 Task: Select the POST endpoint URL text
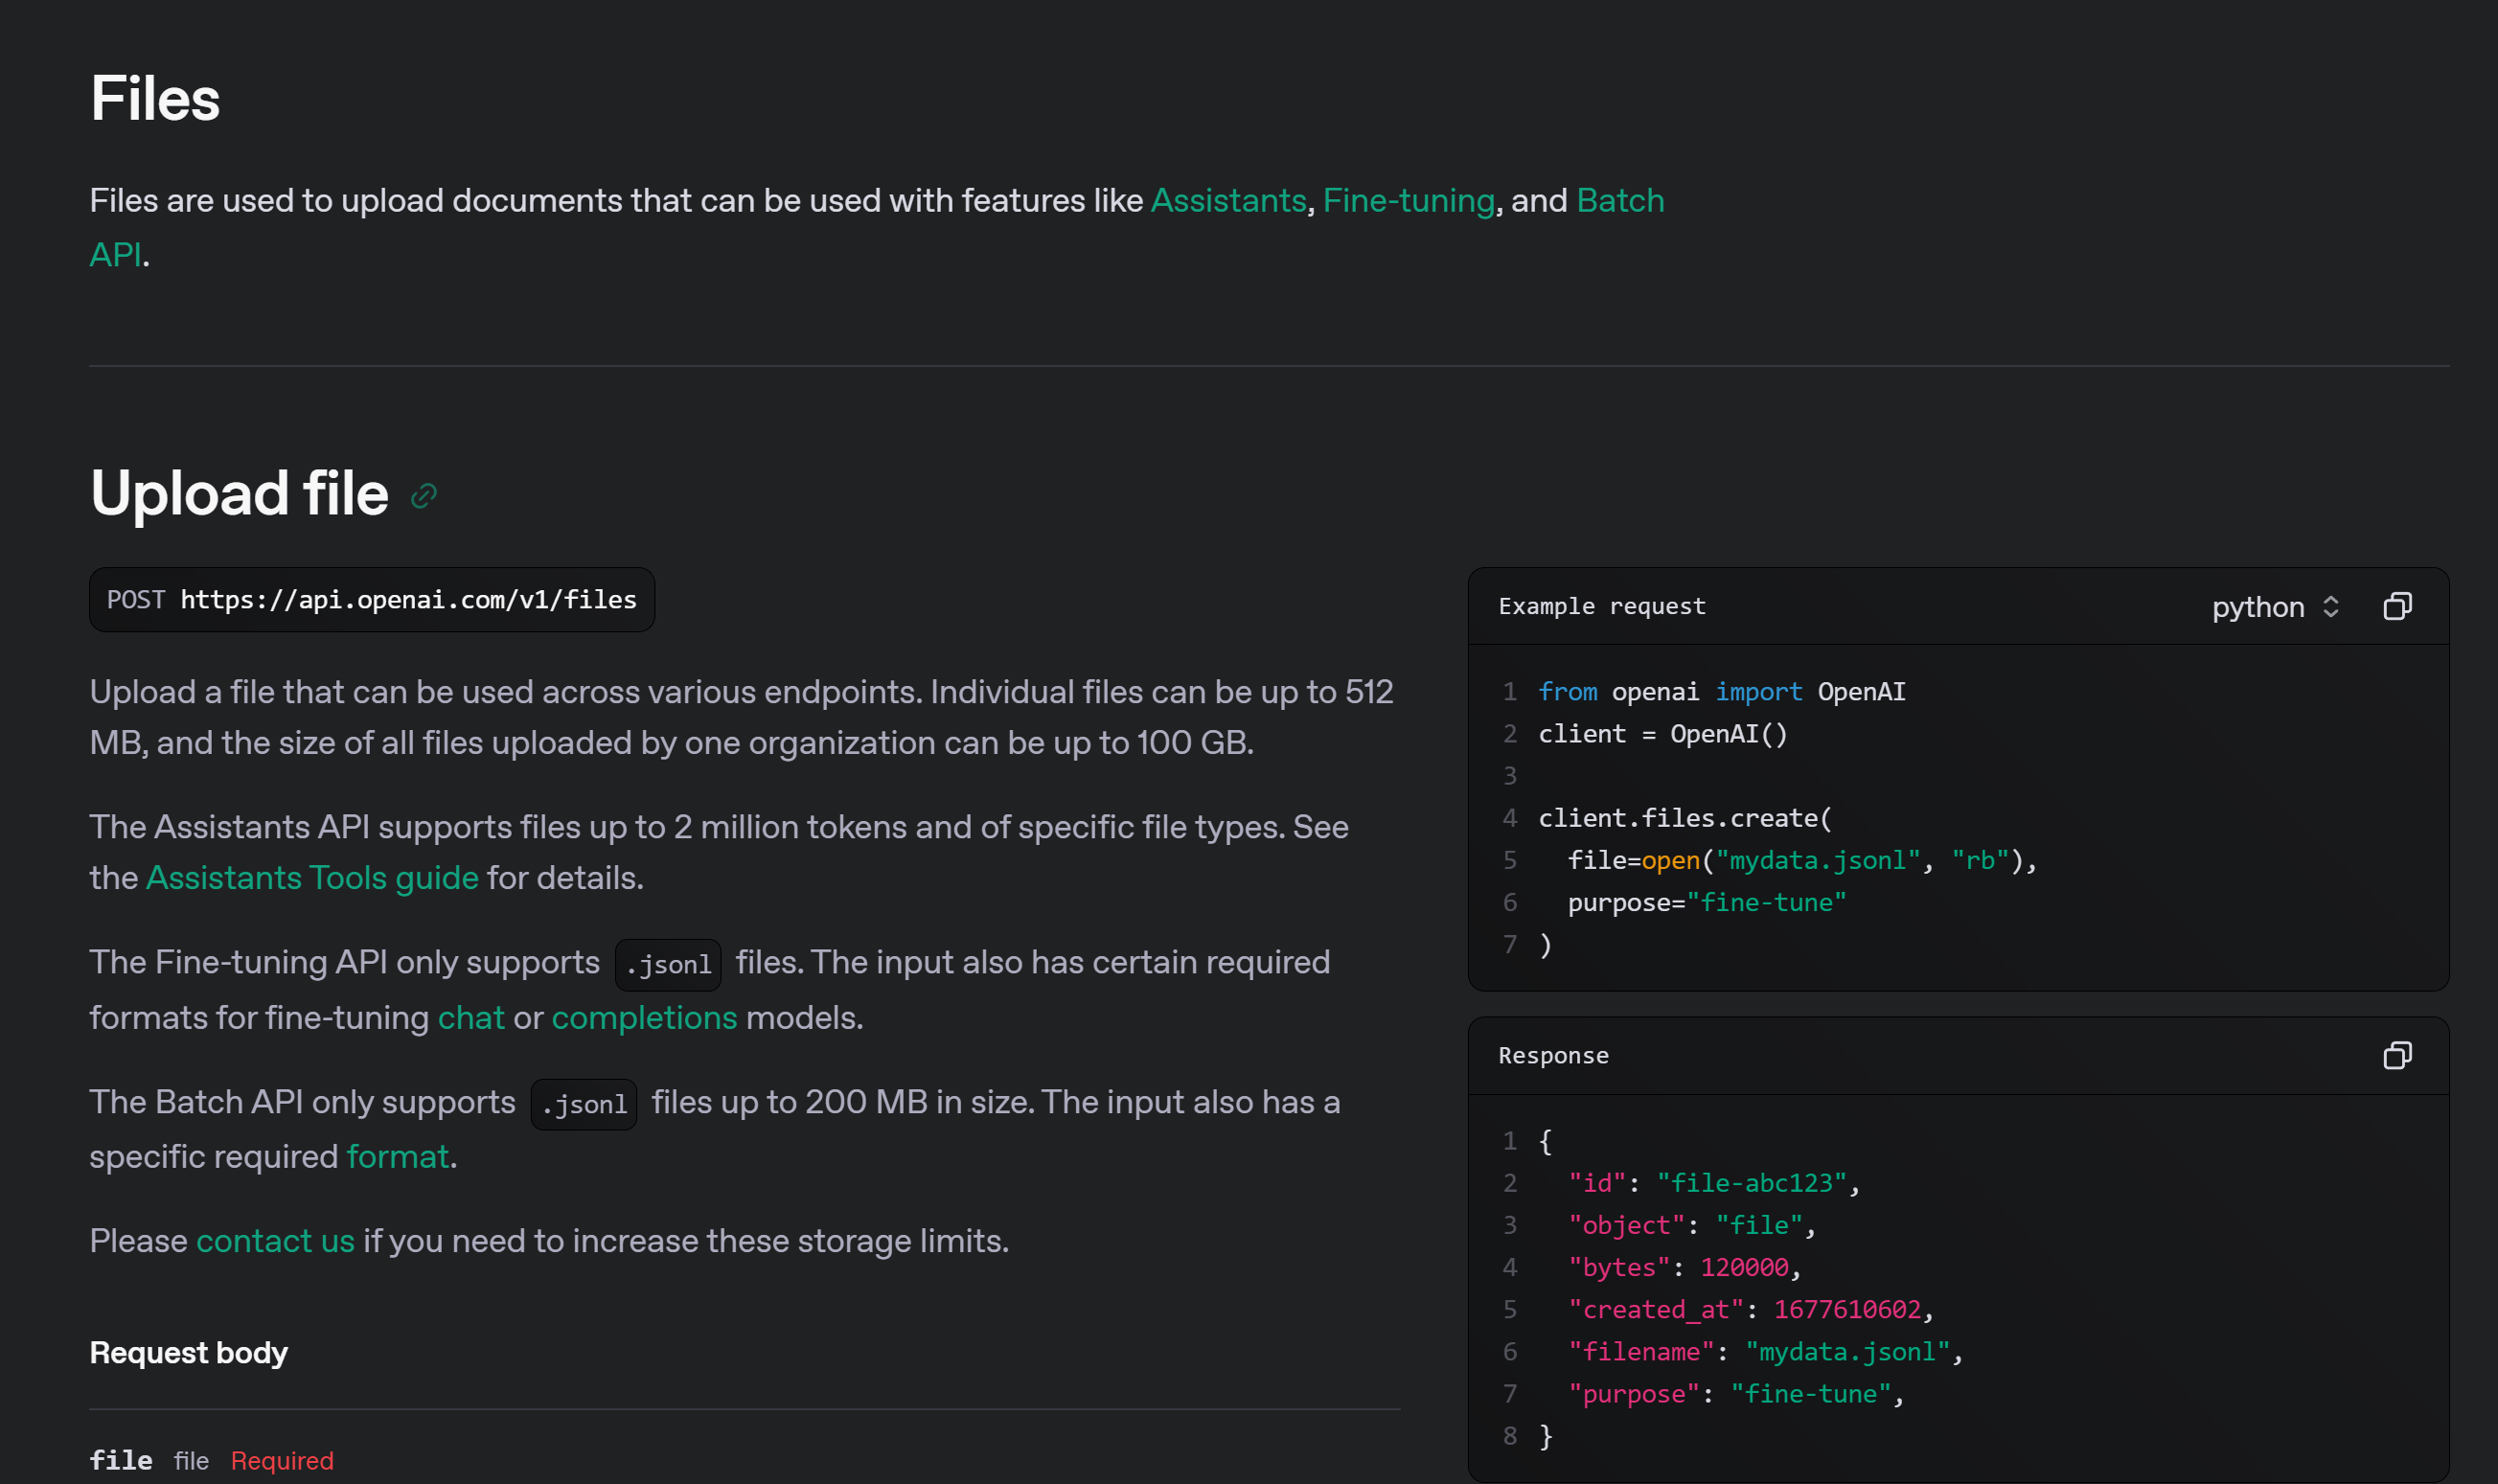408,599
